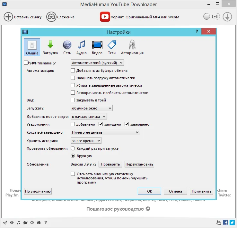Open the Авторизация keys tab

point(132,47)
